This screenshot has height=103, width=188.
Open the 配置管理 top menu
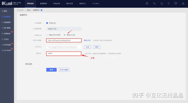point(43,4)
